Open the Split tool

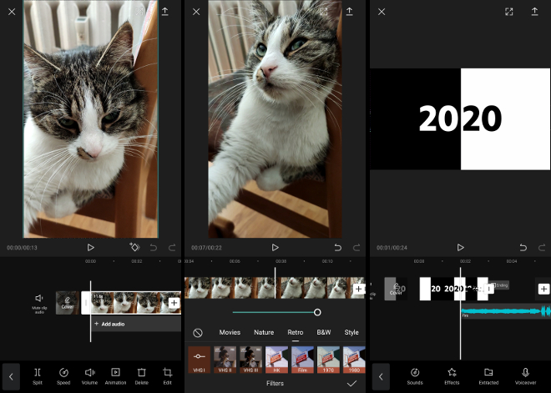[38, 375]
